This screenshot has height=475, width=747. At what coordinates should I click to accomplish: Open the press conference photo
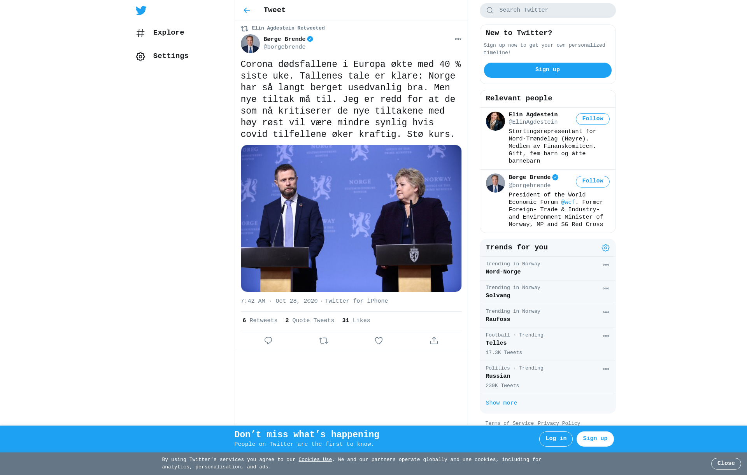coord(351,219)
